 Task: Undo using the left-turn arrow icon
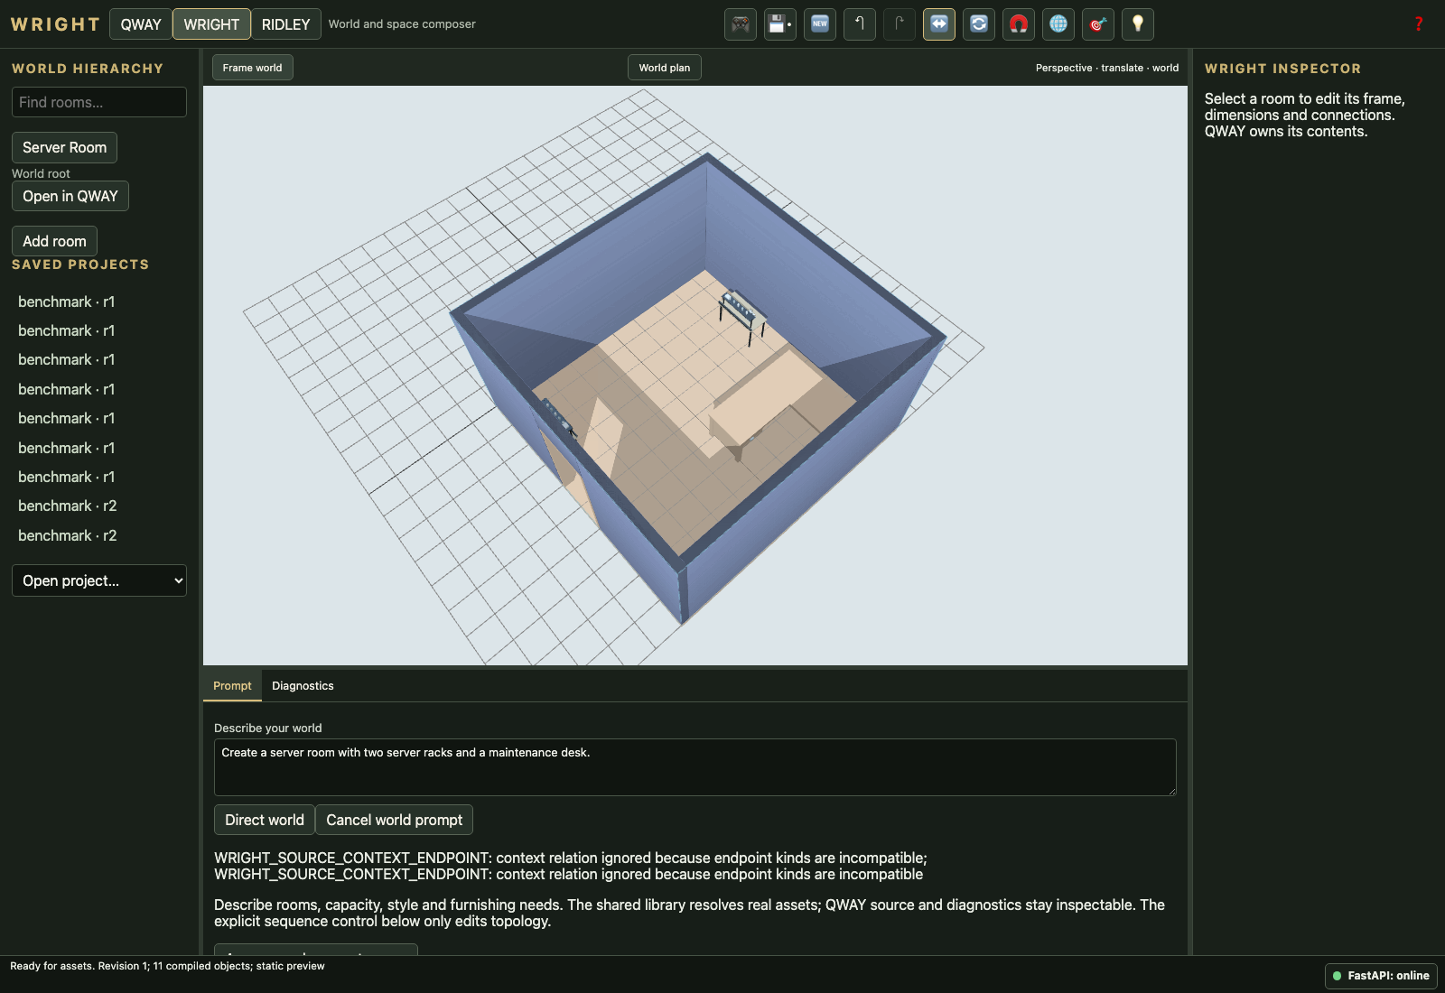(x=860, y=24)
